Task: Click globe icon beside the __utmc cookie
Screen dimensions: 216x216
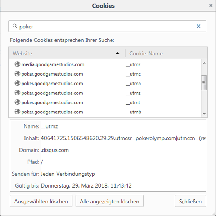Action: 18,74
